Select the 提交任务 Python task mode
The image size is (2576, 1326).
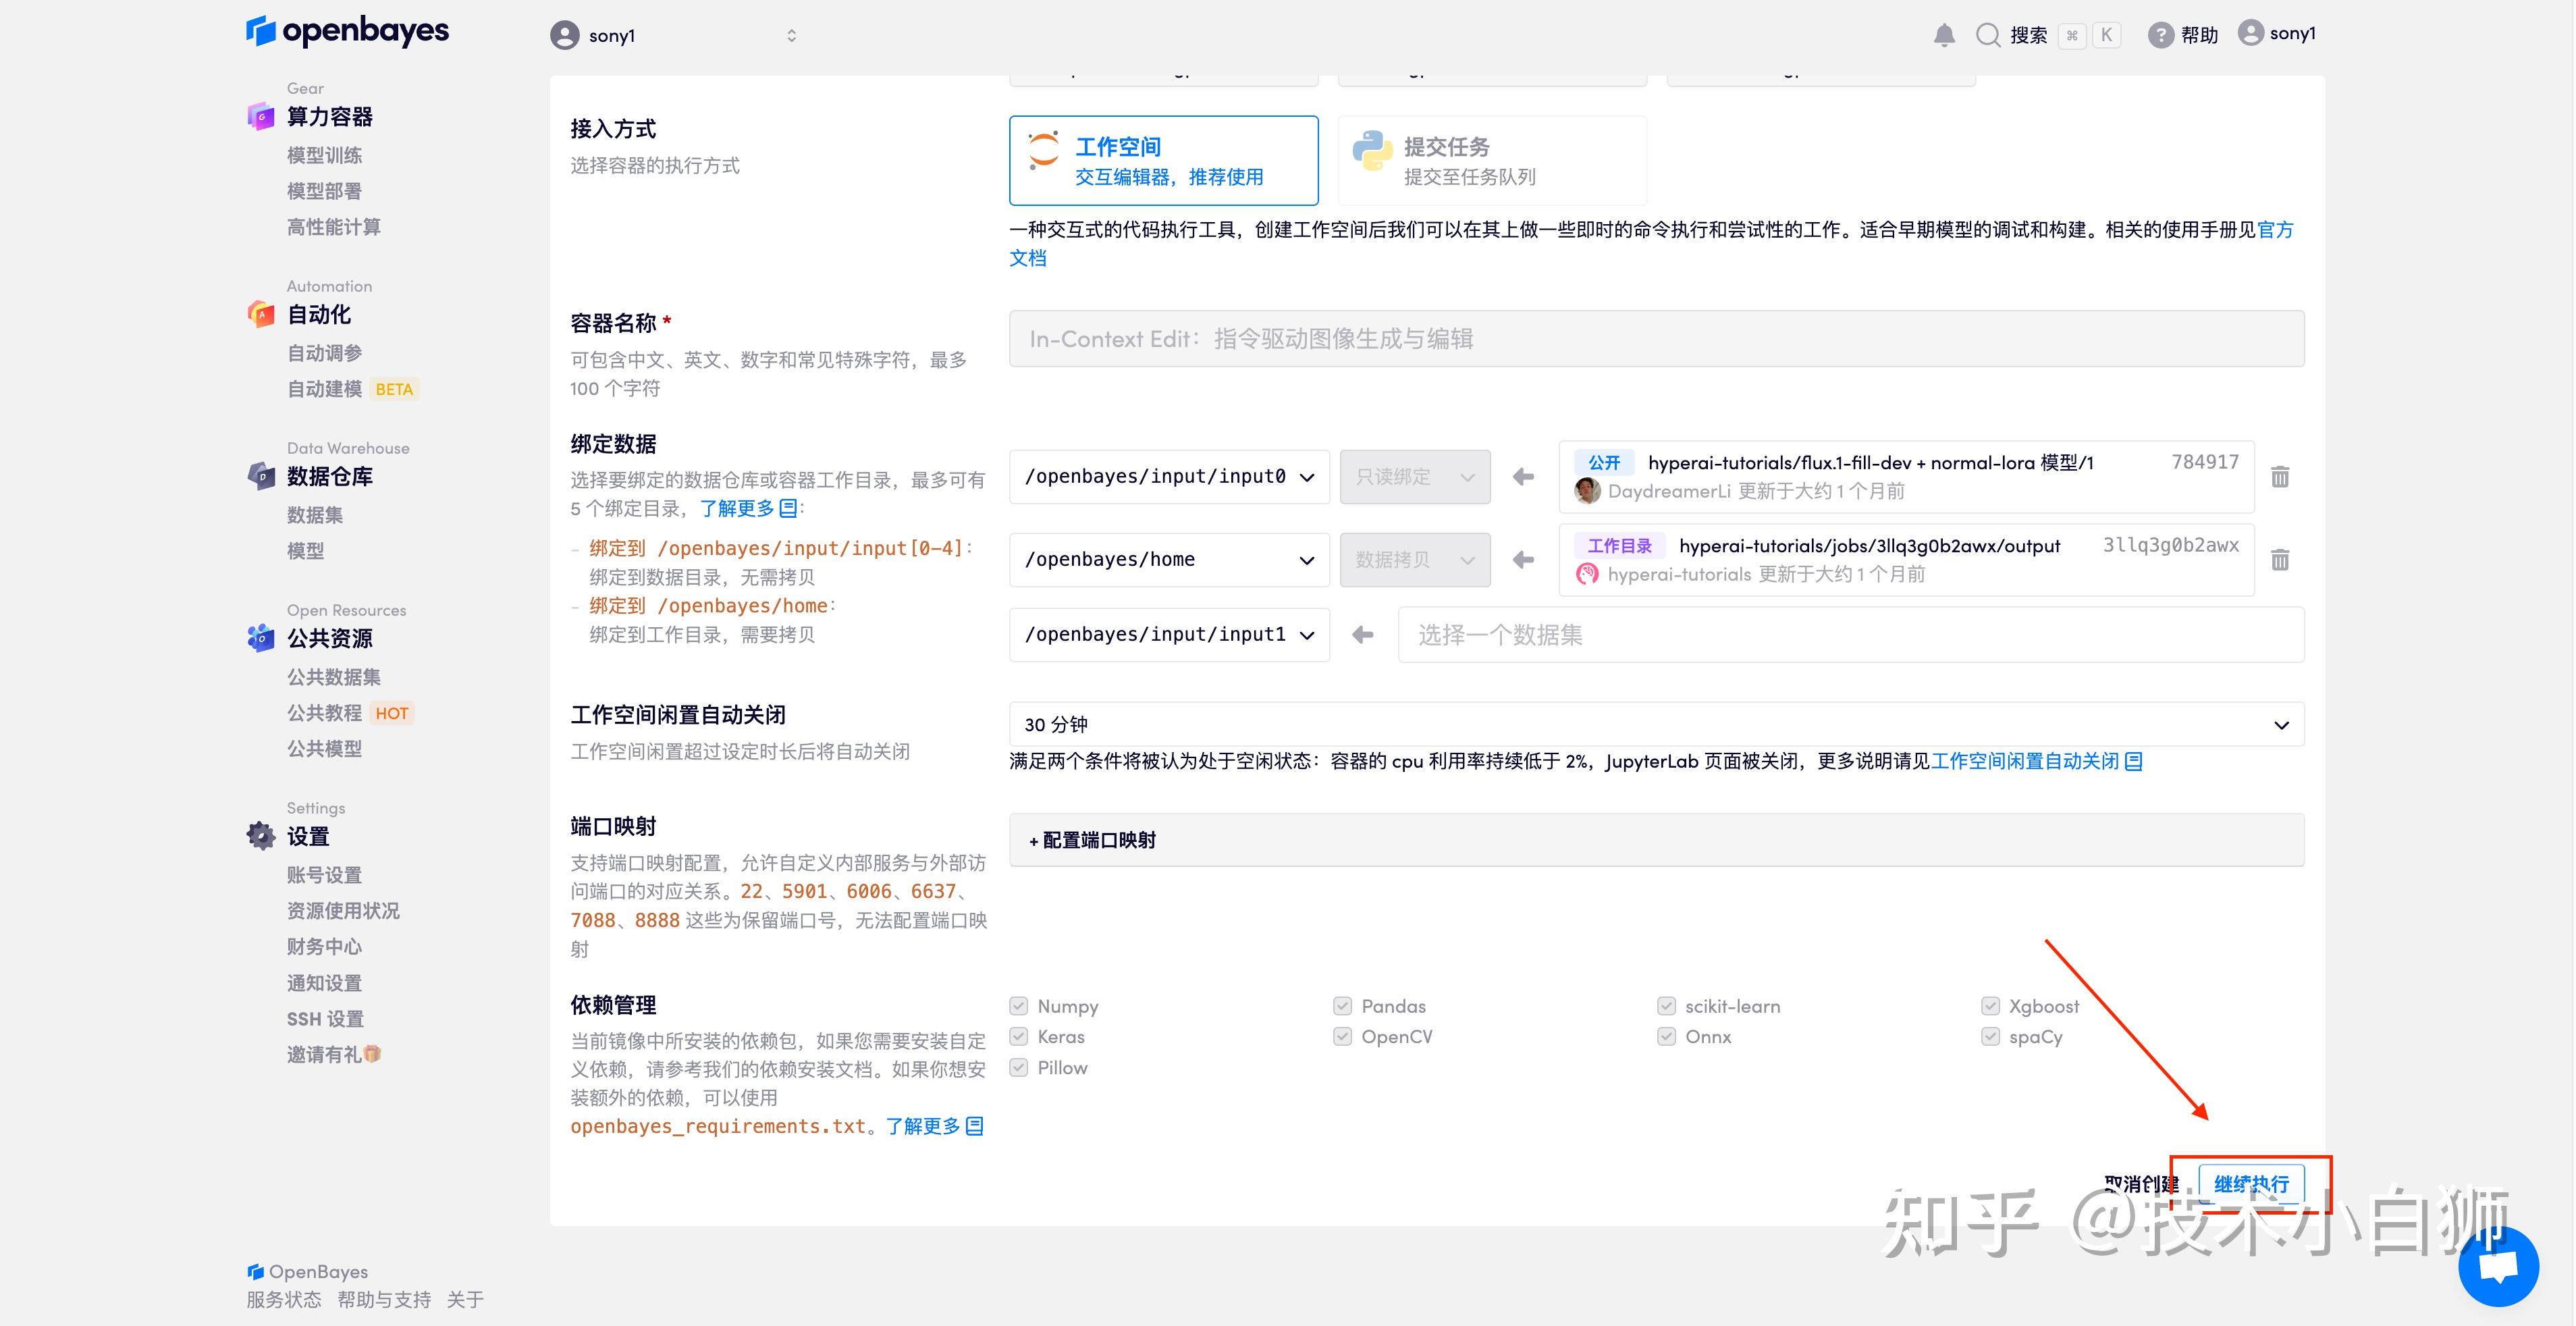tap(1491, 160)
